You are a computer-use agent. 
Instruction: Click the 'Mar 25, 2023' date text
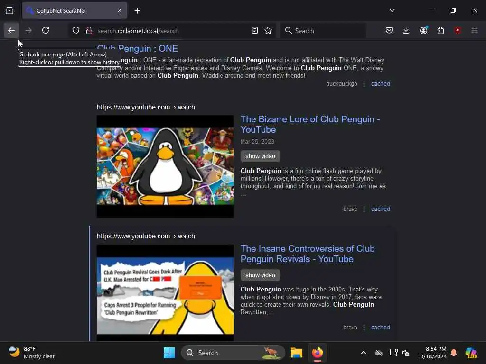257,142
